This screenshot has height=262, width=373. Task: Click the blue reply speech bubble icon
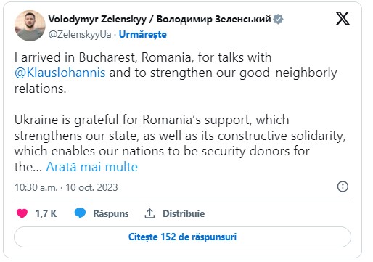pyautogui.click(x=80, y=213)
